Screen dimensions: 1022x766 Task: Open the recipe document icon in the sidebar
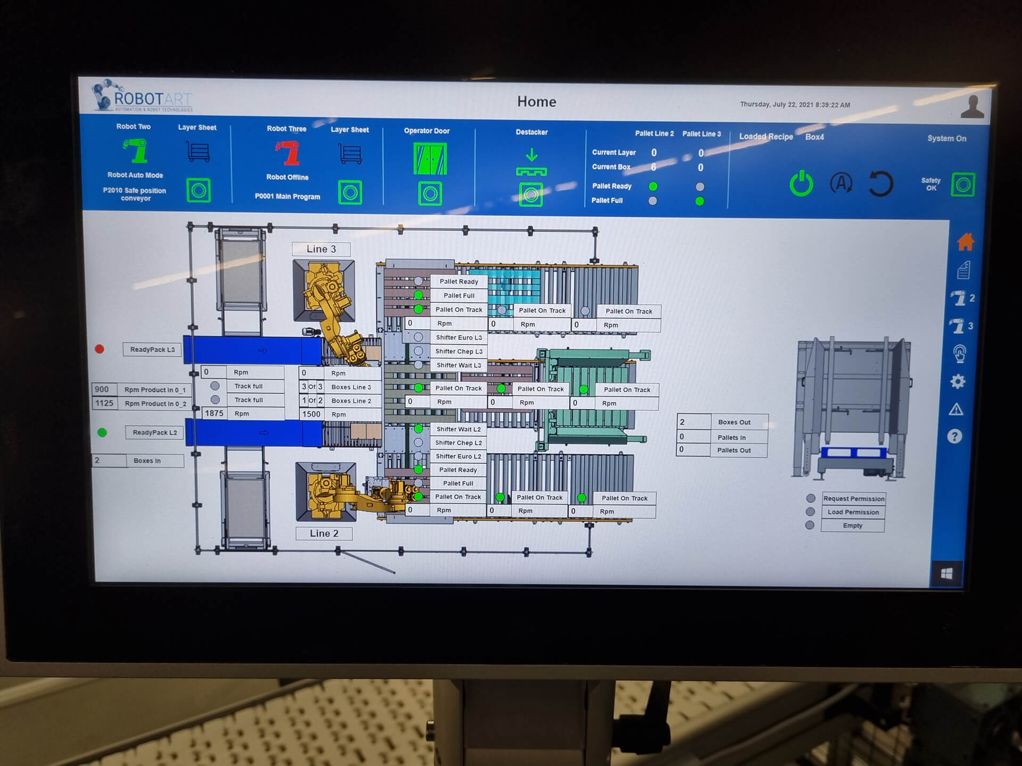click(x=963, y=270)
